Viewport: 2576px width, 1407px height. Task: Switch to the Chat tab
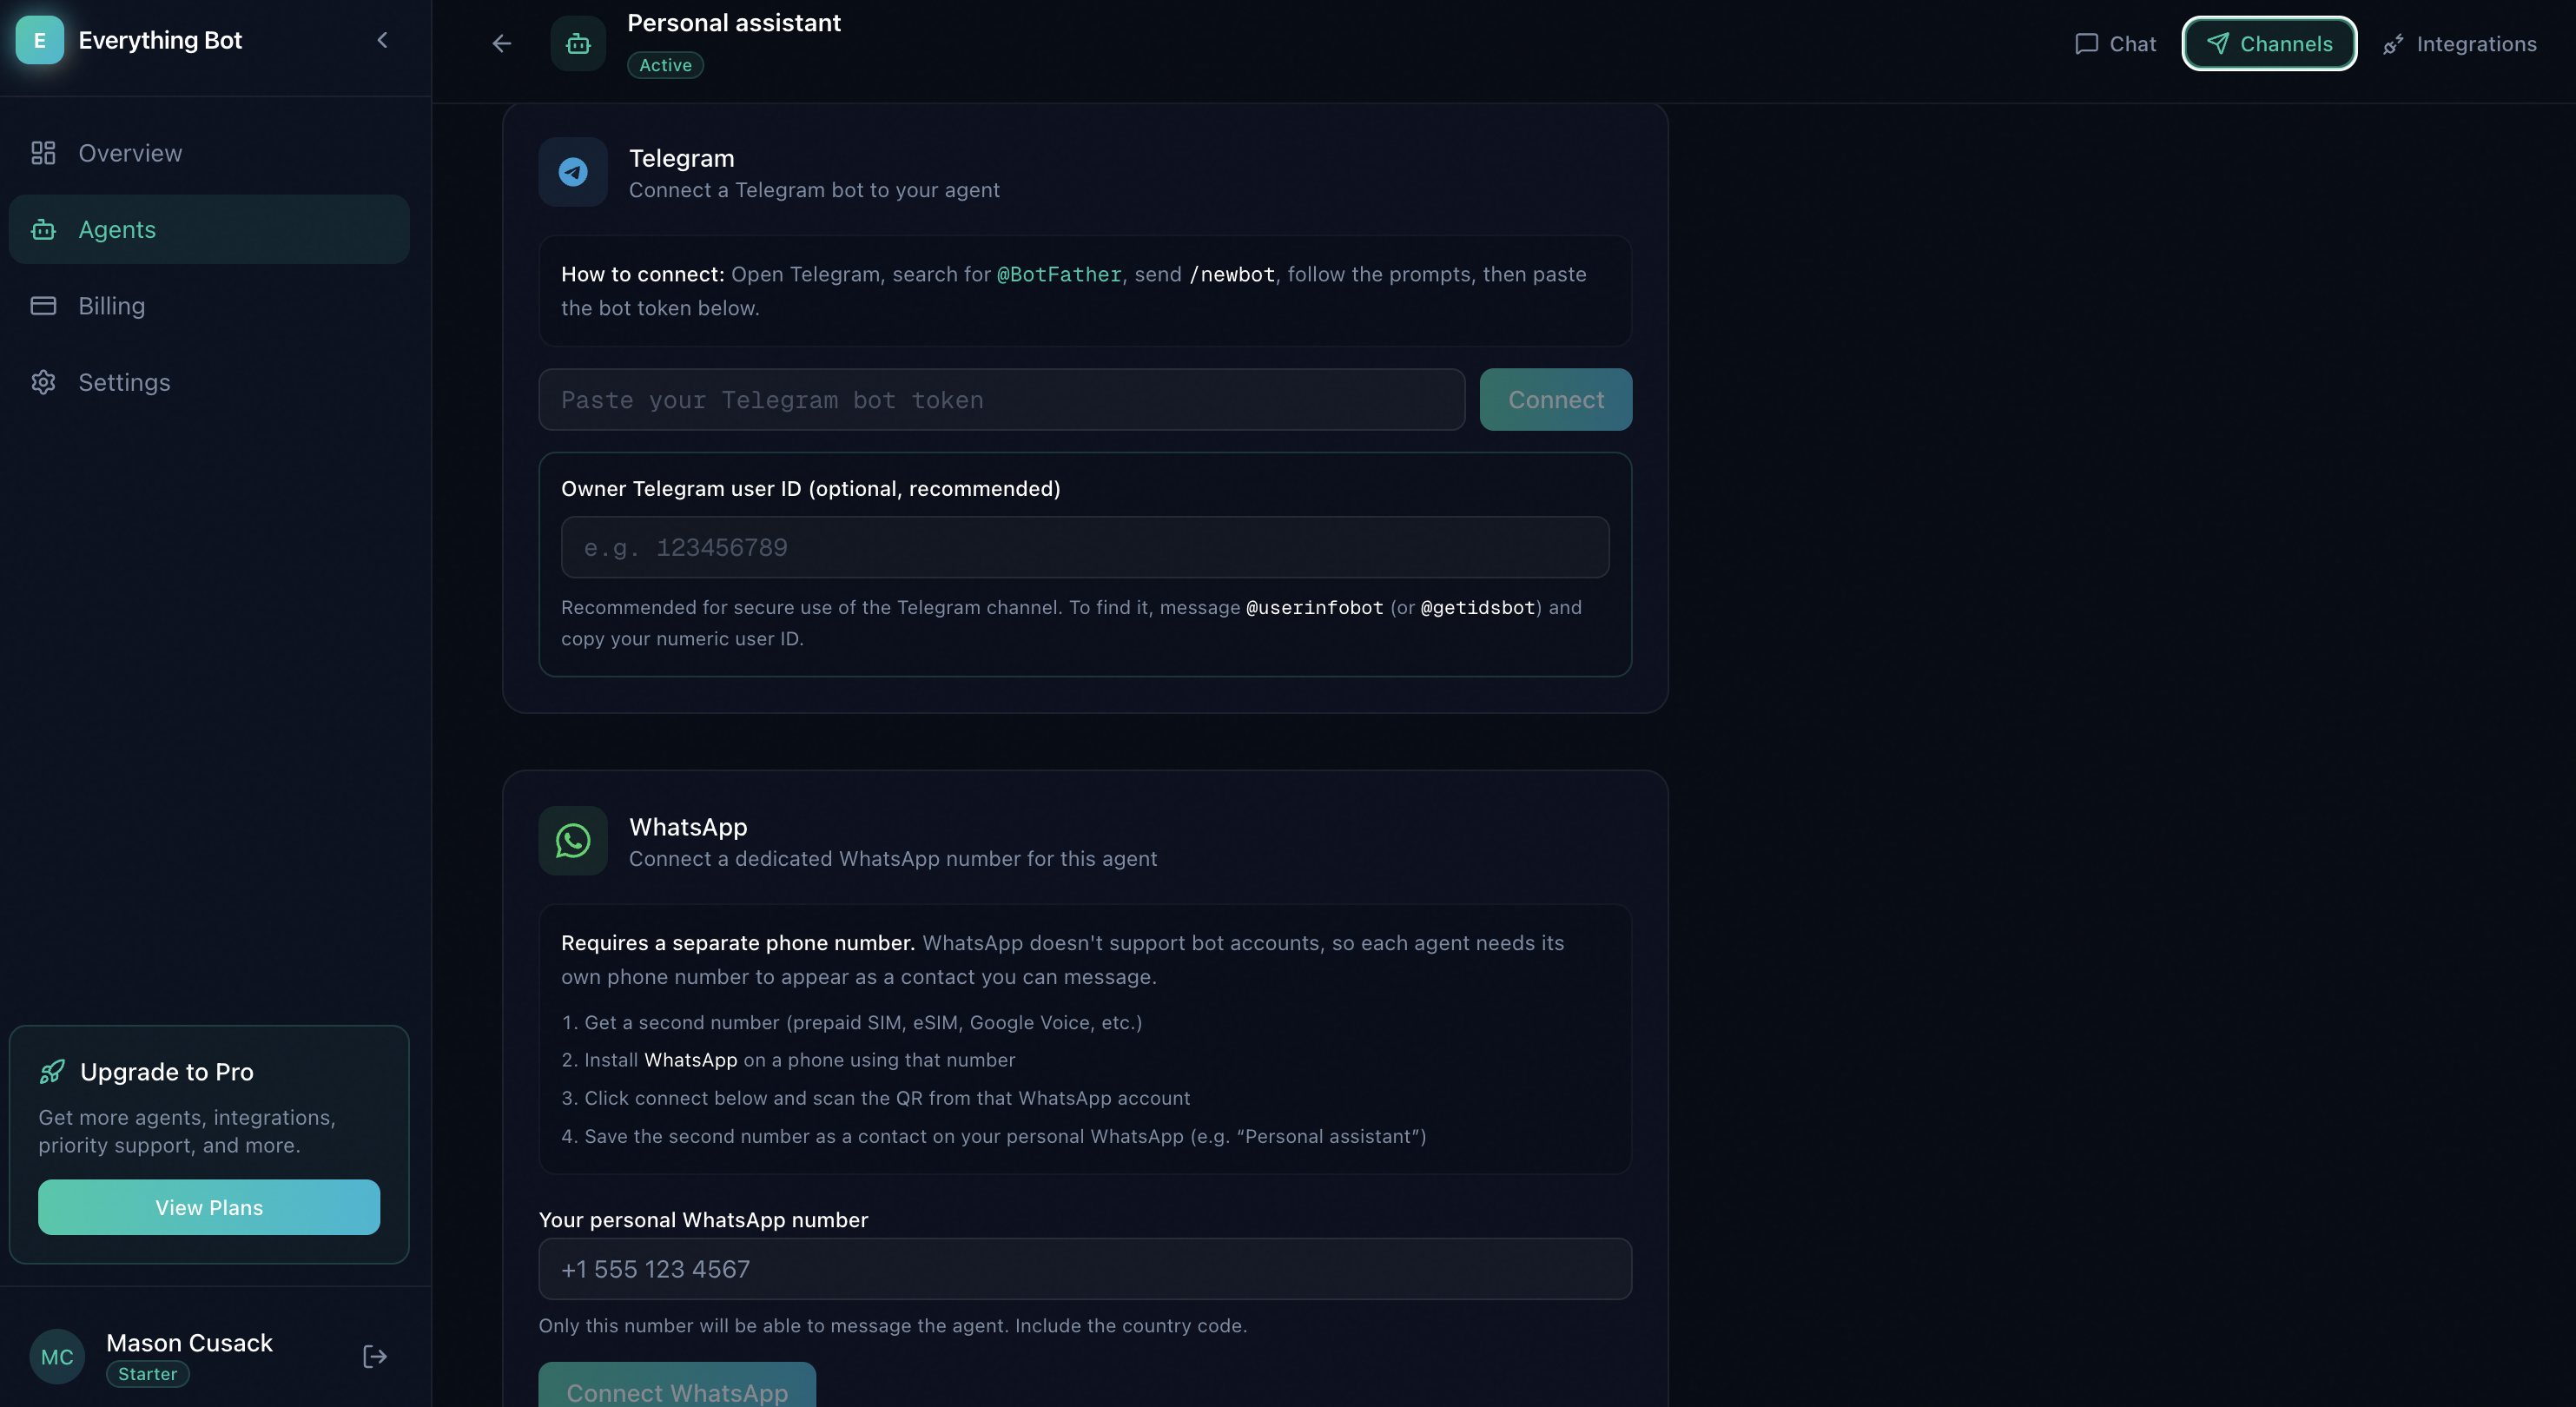tap(2115, 44)
